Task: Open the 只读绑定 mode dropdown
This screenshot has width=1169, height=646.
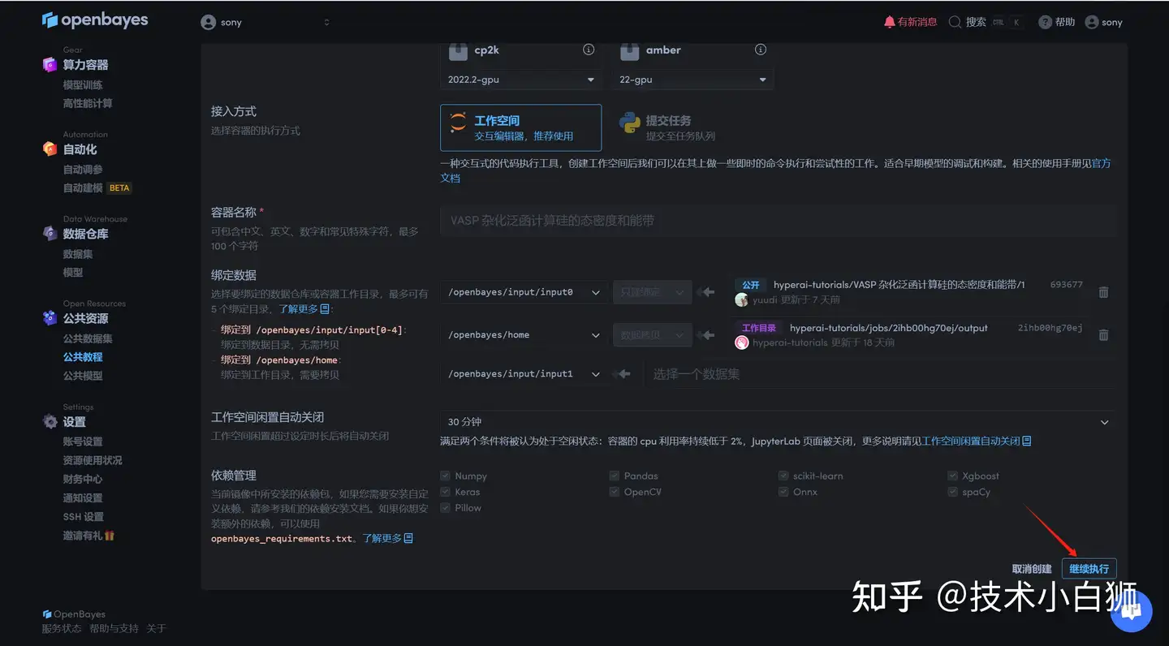Action: coord(652,292)
